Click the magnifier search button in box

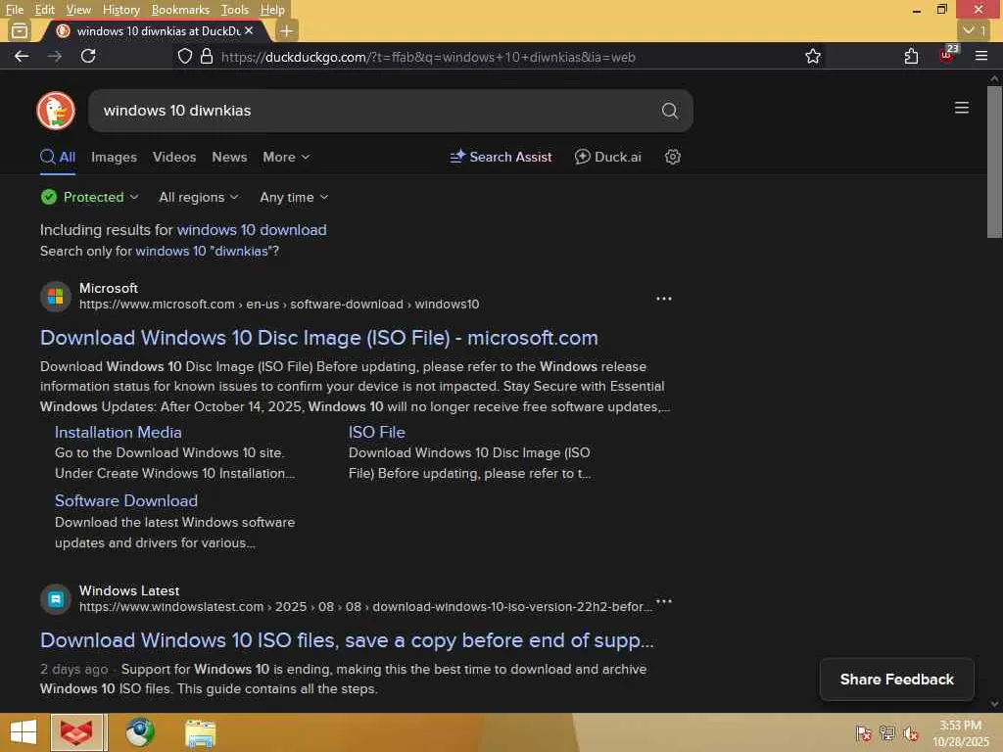669,111
